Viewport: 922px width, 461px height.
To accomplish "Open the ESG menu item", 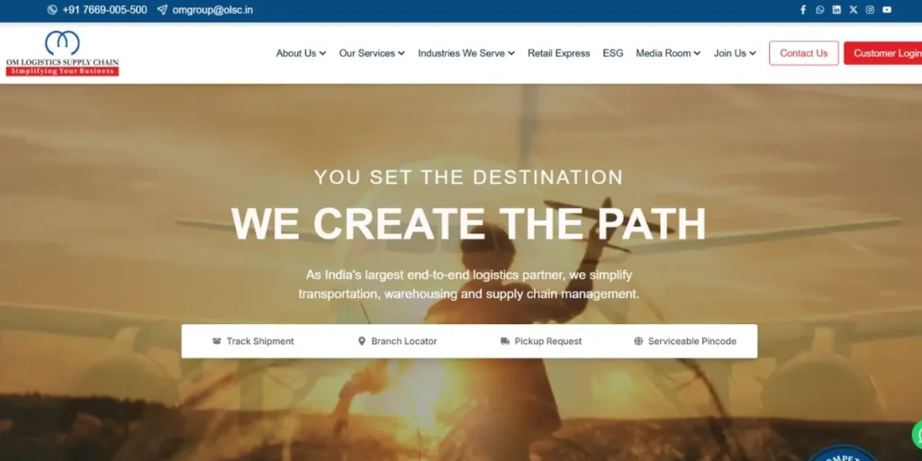I will click(612, 53).
